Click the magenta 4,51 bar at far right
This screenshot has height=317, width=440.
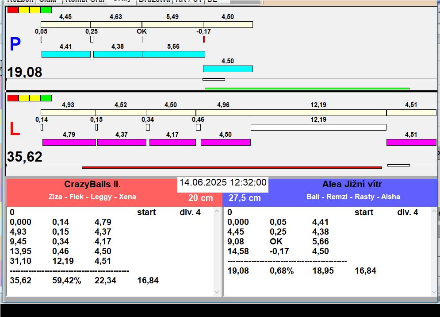(x=411, y=142)
